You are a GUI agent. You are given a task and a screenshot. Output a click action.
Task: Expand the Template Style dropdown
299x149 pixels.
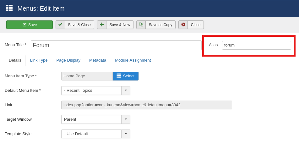click(x=126, y=134)
